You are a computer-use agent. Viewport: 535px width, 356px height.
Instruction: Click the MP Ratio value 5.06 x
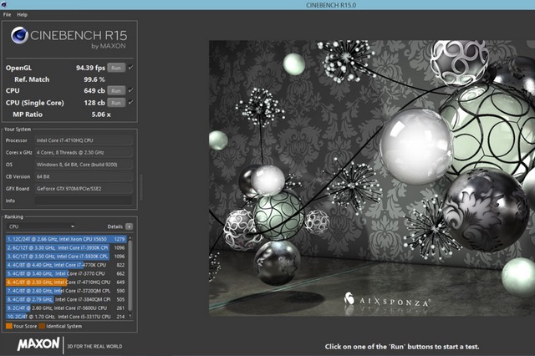(x=101, y=114)
